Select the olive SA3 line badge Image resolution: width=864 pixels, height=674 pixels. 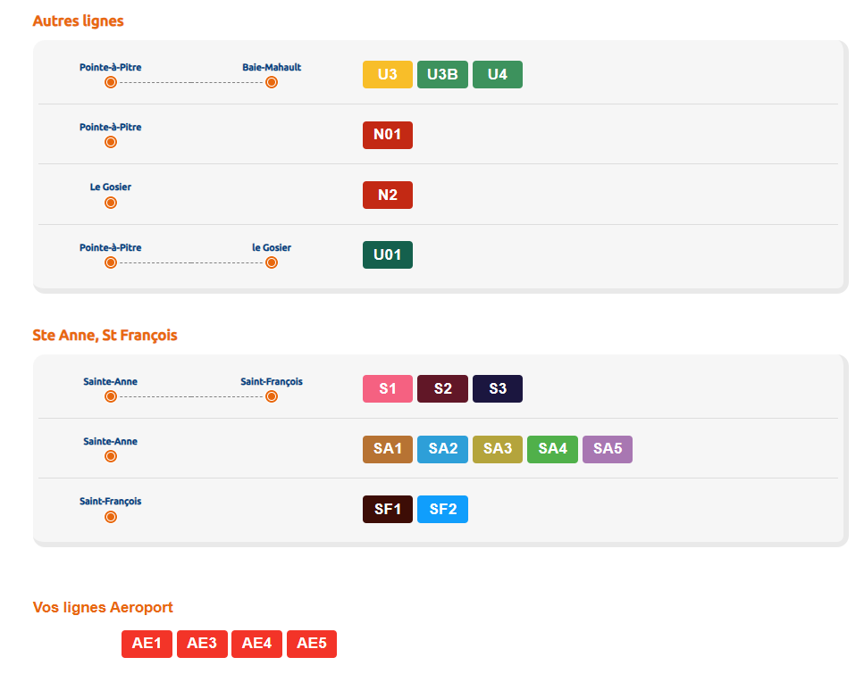click(x=498, y=449)
